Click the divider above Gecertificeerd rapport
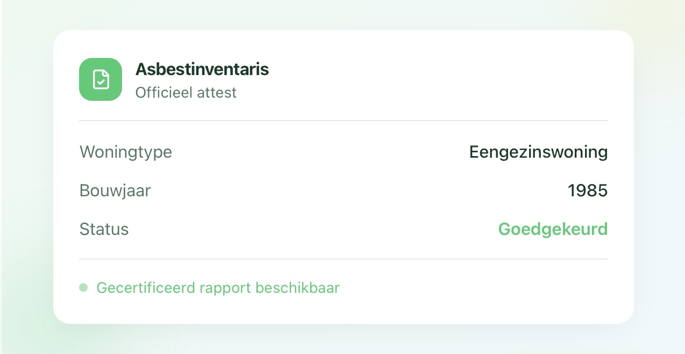Image resolution: width=685 pixels, height=354 pixels. (x=343, y=259)
